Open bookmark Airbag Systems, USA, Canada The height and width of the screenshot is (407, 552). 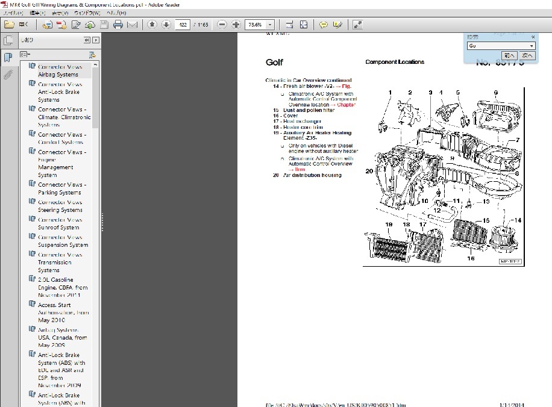[x=62, y=337]
